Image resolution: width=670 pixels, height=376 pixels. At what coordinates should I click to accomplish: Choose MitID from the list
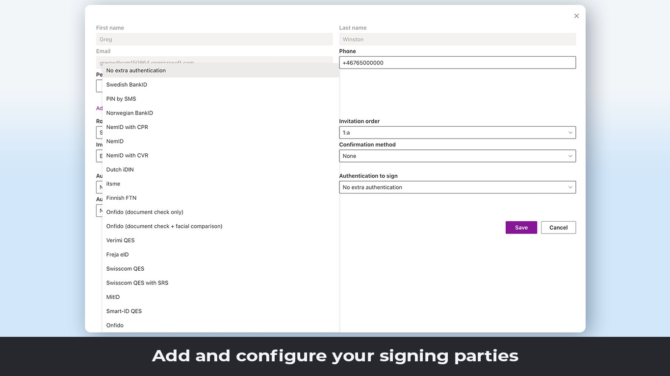tap(113, 297)
